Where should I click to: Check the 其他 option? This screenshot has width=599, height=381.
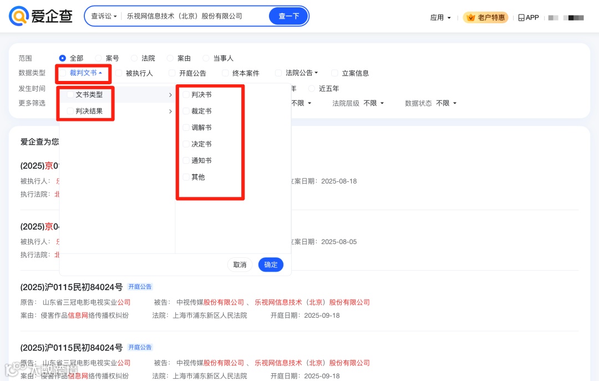186,177
